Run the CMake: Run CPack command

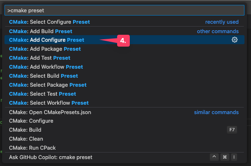[x=32, y=148]
